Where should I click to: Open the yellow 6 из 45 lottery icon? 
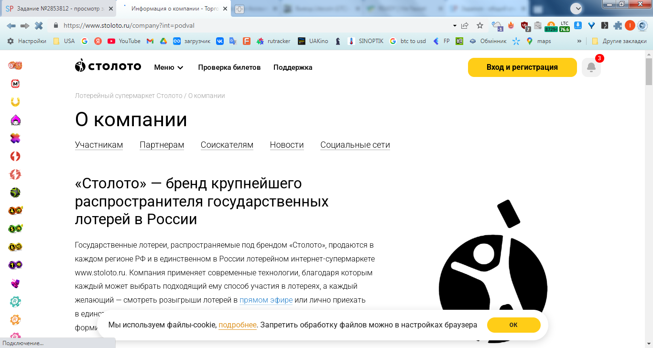(15, 247)
